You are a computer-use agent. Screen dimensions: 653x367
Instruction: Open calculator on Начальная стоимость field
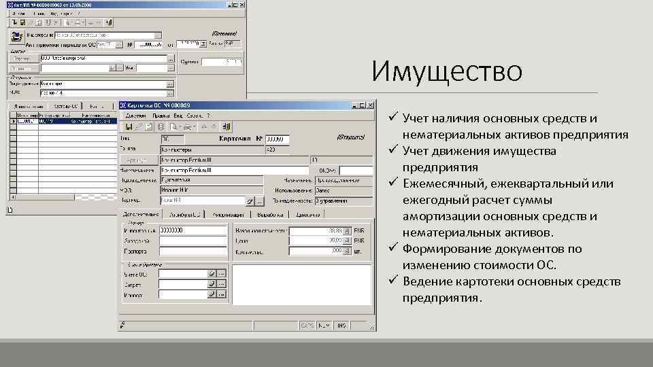point(347,231)
